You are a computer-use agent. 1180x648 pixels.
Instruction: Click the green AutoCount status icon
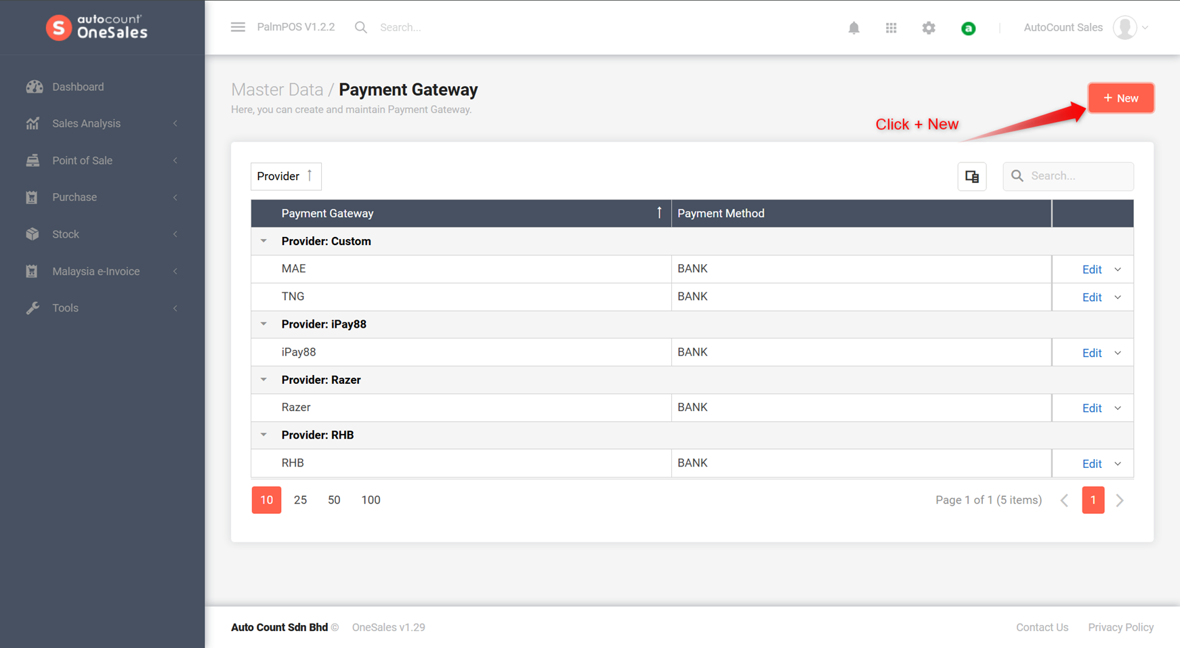[x=968, y=28]
